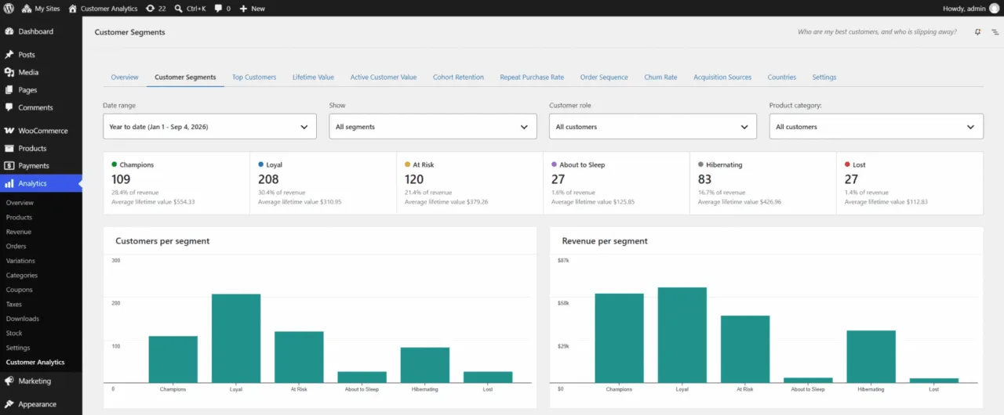This screenshot has width=1004, height=415.
Task: Open the My Sites menu
Action: pyautogui.click(x=41, y=9)
